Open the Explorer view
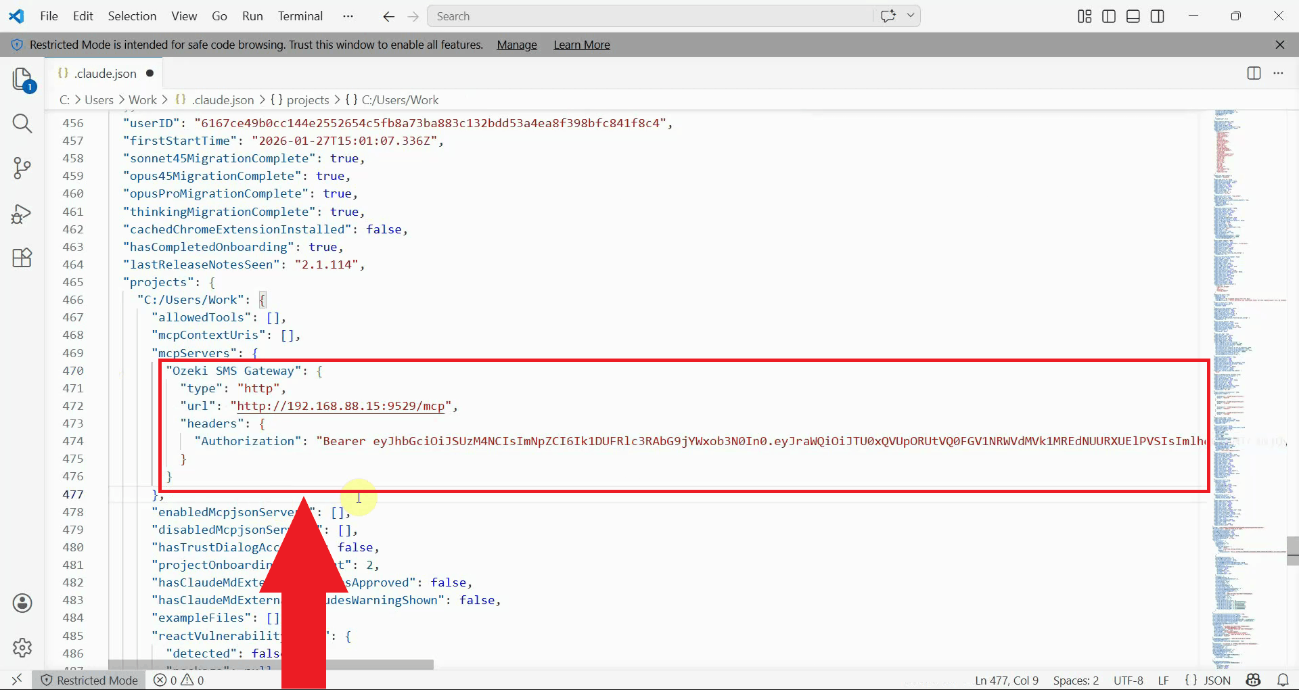This screenshot has height=690, width=1299. pyautogui.click(x=22, y=80)
